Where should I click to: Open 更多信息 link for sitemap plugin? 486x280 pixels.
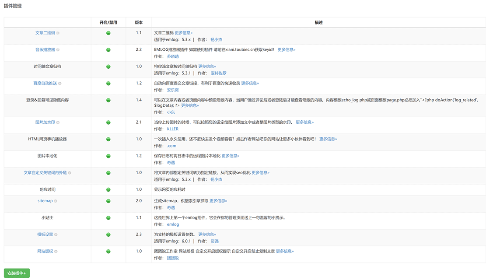coord(219,200)
